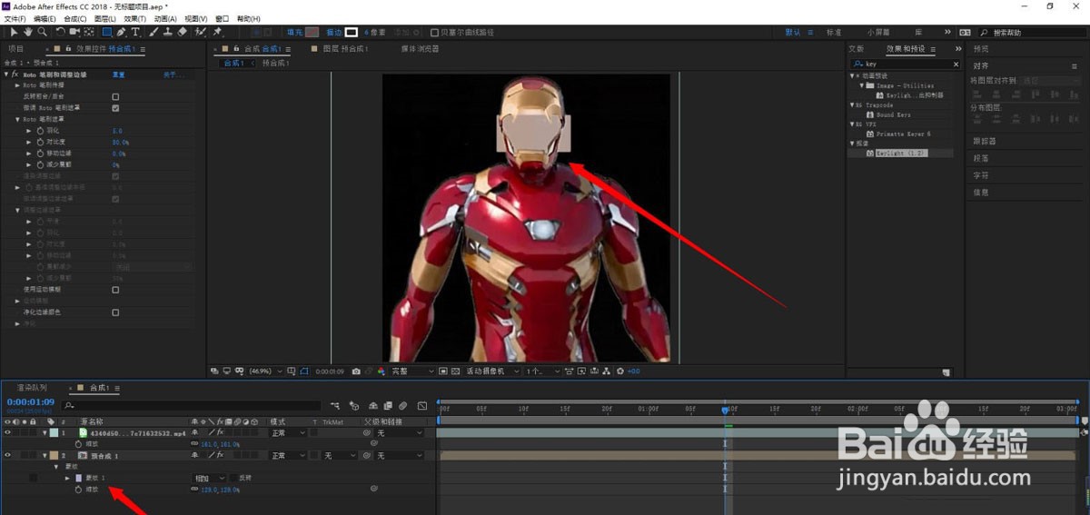Select the Unified Camera tool

click(x=74, y=32)
